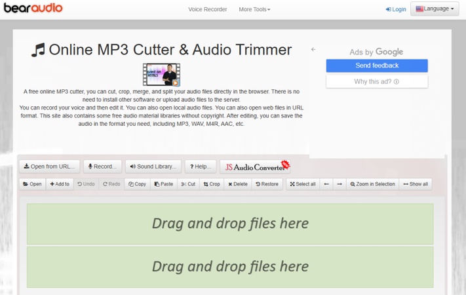Viewport: 466px width, 295px height.
Task: Open the Sound Library
Action: click(x=153, y=167)
